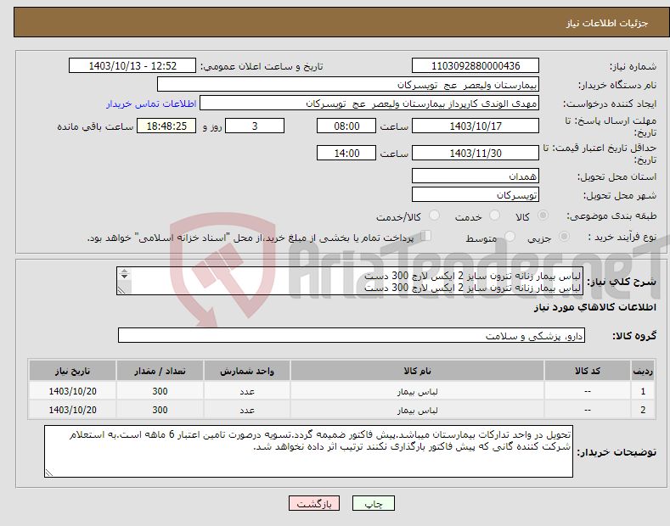Select the خدمت radio button
The image size is (670, 526).
point(494,215)
